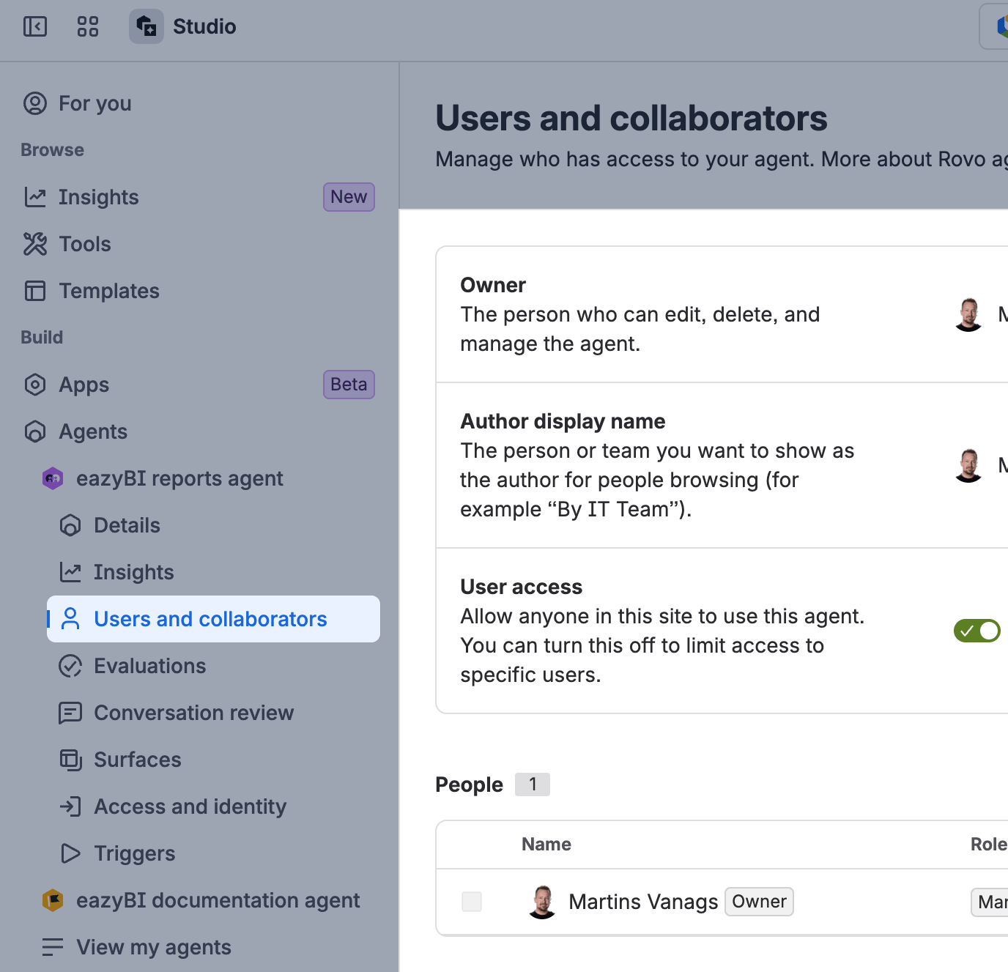Click the Tools wrench icon
Viewport: 1008px width, 972px height.
coord(35,244)
